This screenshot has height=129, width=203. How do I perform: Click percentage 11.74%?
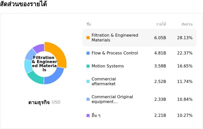point(185,81)
